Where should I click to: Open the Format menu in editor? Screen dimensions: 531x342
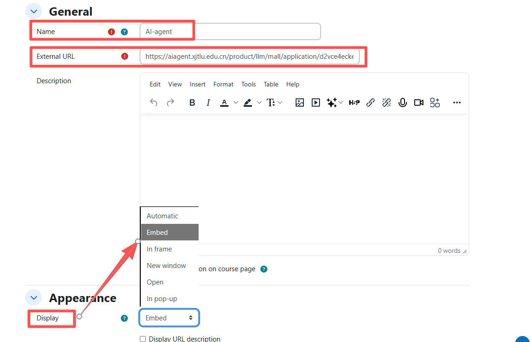[223, 84]
